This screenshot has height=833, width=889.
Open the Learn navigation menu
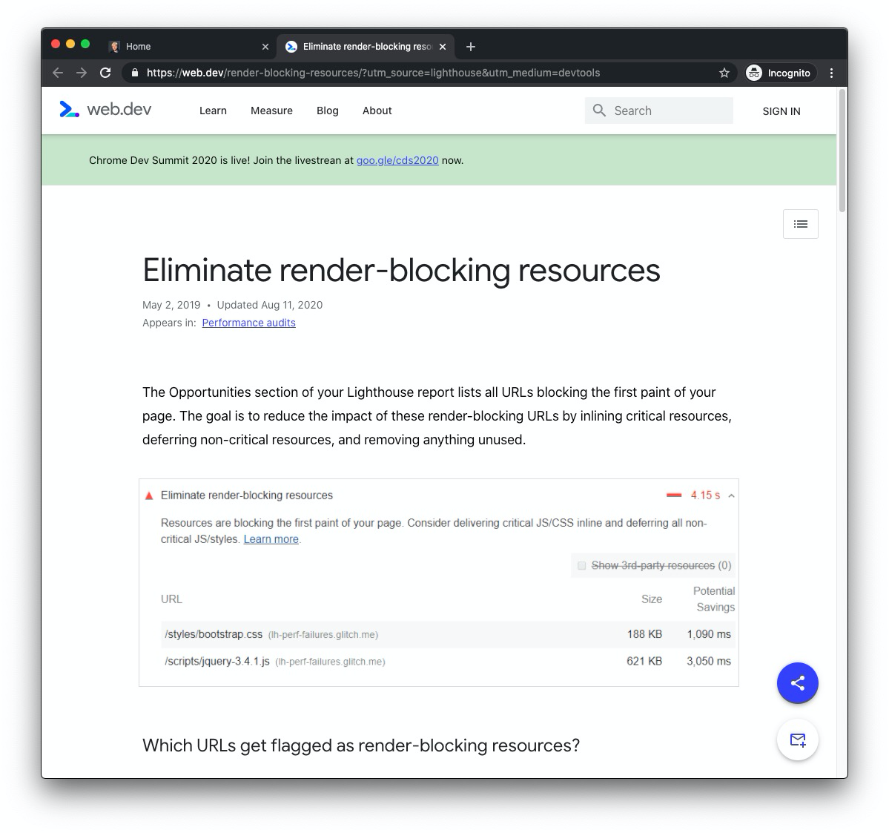213,111
